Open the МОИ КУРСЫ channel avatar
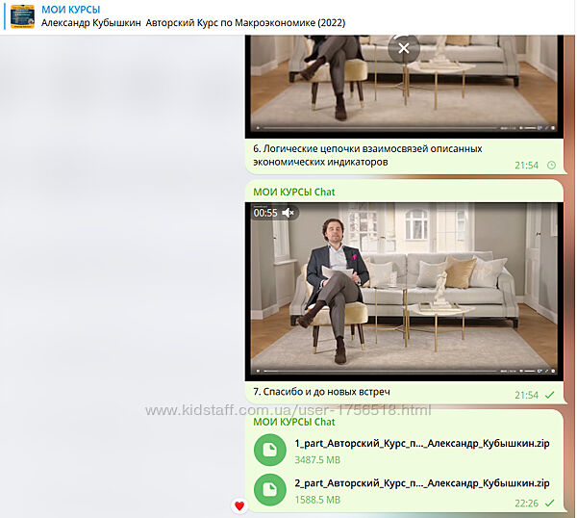577x518 pixels. pyautogui.click(x=22, y=16)
